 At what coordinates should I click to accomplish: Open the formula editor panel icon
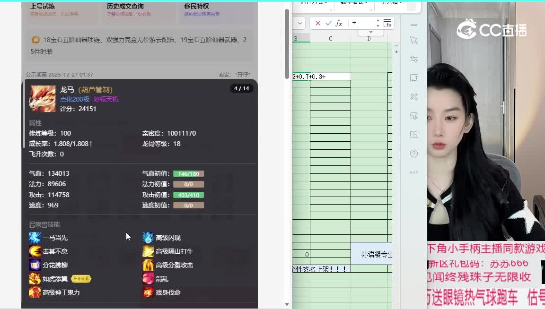387,23
